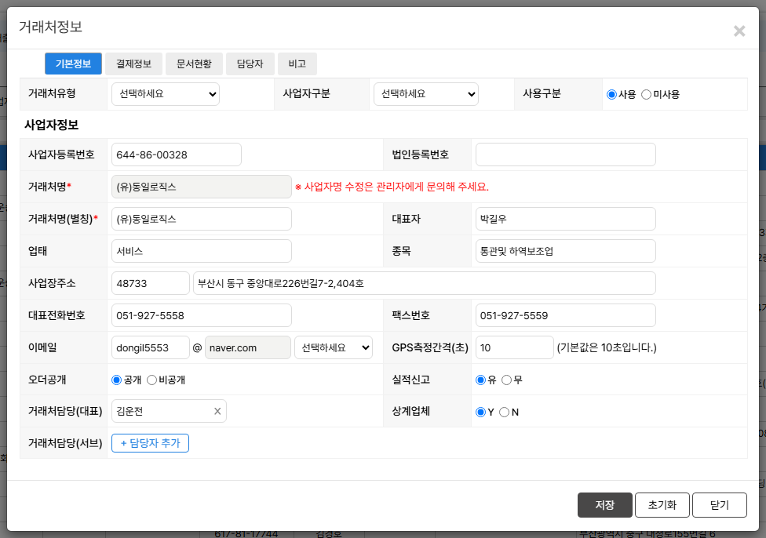Click the email domain field naver.com
The image size is (766, 538).
pyautogui.click(x=248, y=347)
